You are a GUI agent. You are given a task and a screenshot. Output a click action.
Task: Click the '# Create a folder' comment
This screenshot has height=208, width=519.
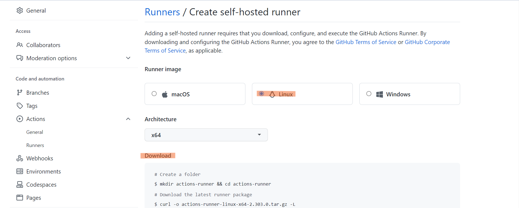177,174
